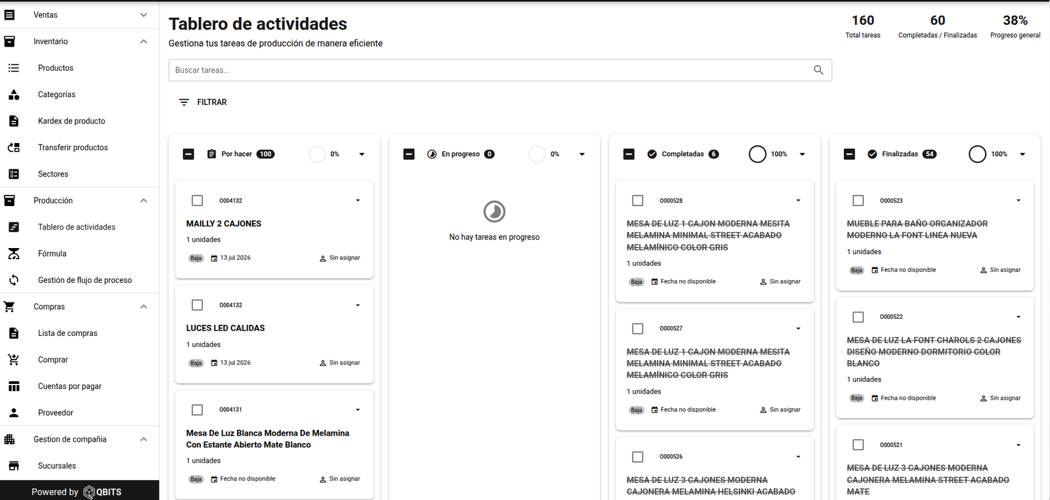Click the Fórmula icon
The image size is (1050, 500).
(x=14, y=253)
